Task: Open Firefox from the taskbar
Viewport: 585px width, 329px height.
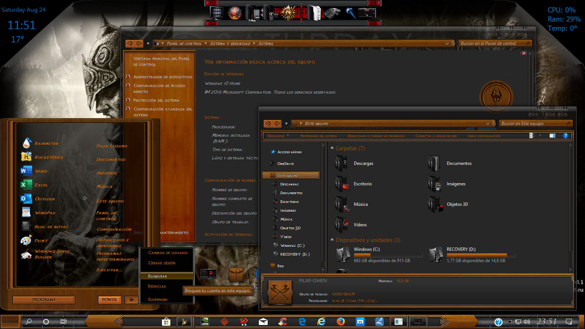Action: tap(341, 322)
